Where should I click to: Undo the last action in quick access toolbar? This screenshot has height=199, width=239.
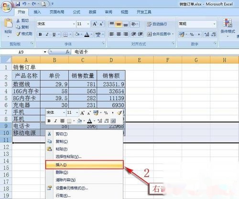click(24, 4)
